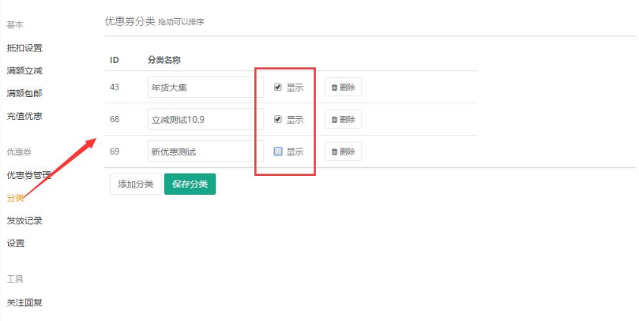Delete the 年货大集 category
Image resolution: width=639 pixels, height=321 pixels.
pos(343,87)
